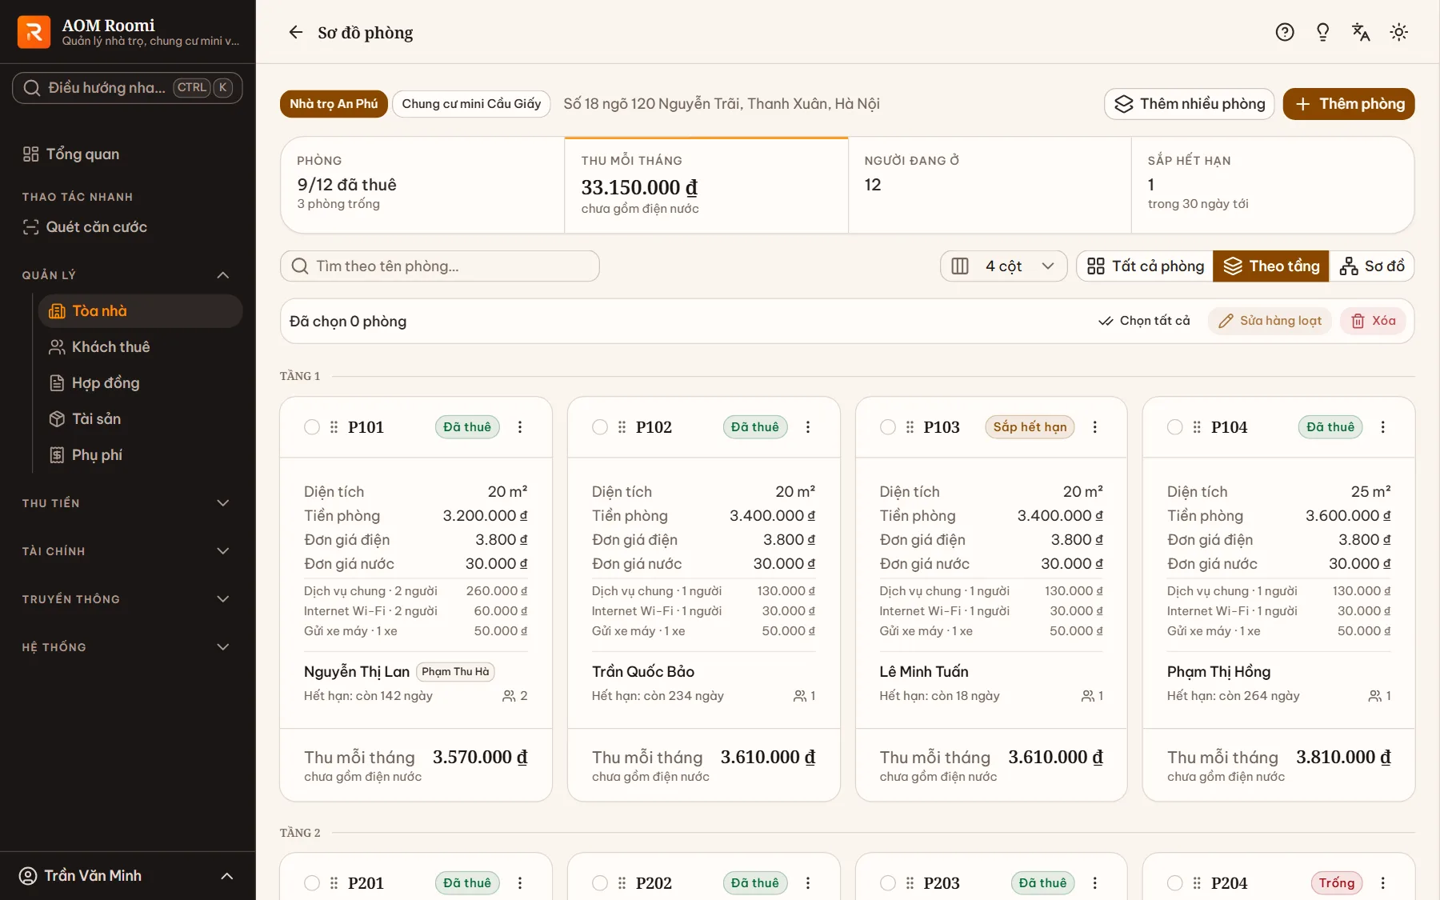Open the 4 cột column dropdown
Screen dimensions: 1440x900
(x=1003, y=266)
